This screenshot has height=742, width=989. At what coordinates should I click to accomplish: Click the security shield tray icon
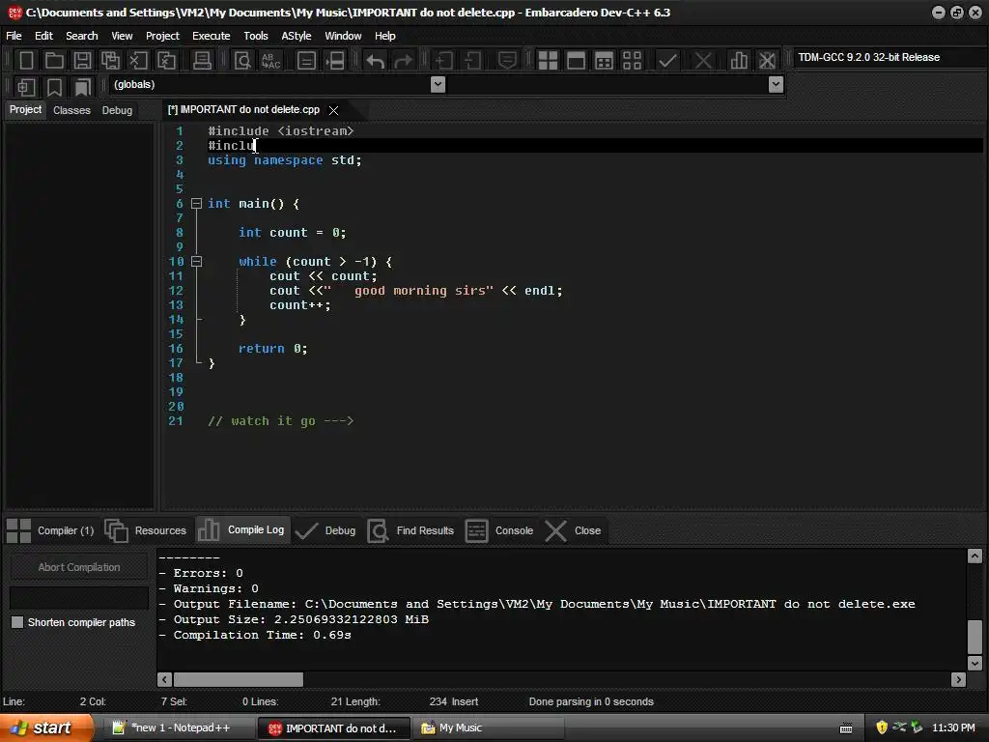click(882, 728)
